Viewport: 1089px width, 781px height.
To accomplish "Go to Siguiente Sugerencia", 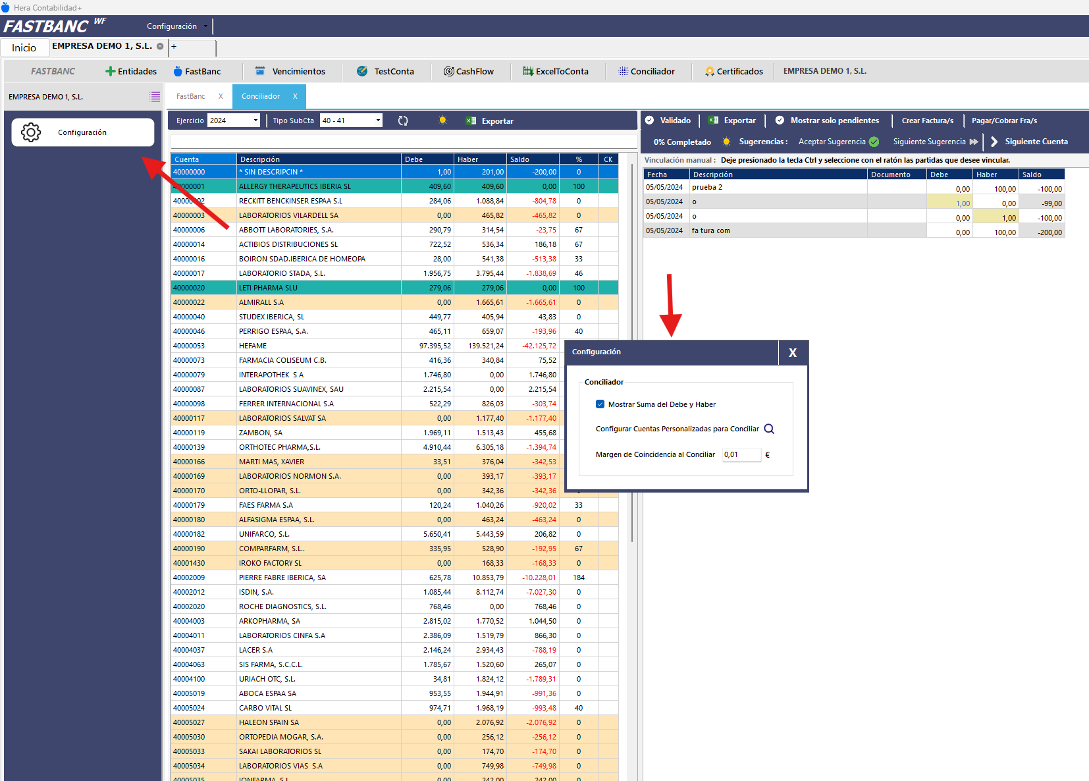I will click(936, 142).
